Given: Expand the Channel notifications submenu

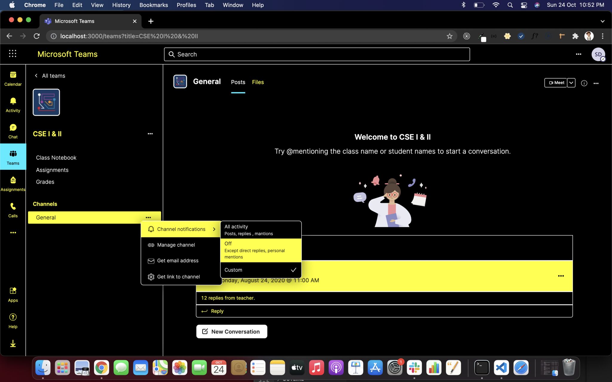Looking at the screenshot, I should pyautogui.click(x=181, y=229).
